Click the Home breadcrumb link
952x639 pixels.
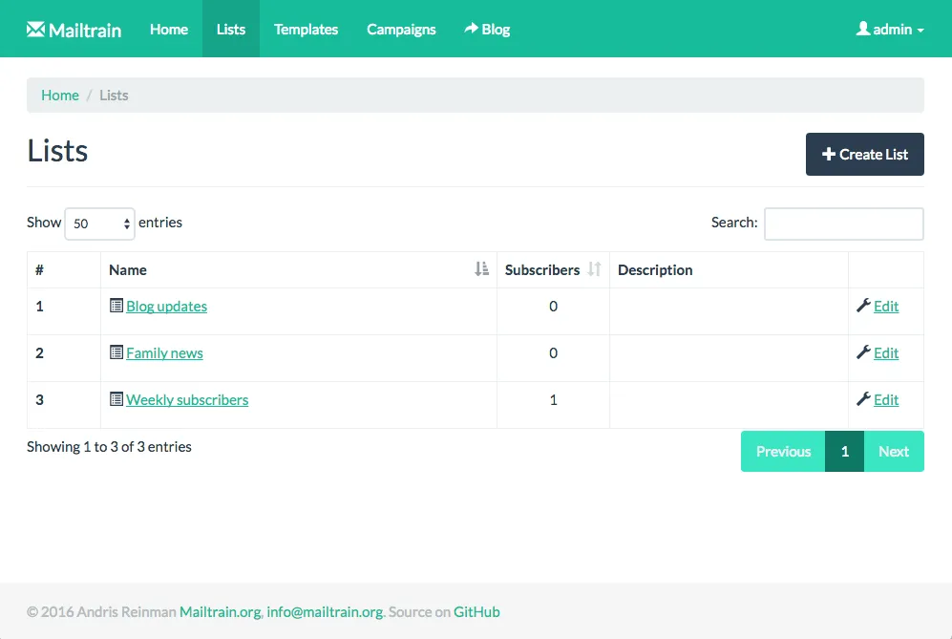[59, 95]
